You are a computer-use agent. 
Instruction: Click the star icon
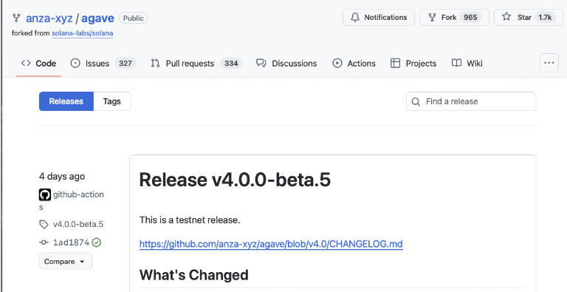506,17
